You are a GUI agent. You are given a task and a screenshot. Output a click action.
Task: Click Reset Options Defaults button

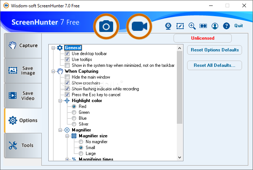[215, 50]
